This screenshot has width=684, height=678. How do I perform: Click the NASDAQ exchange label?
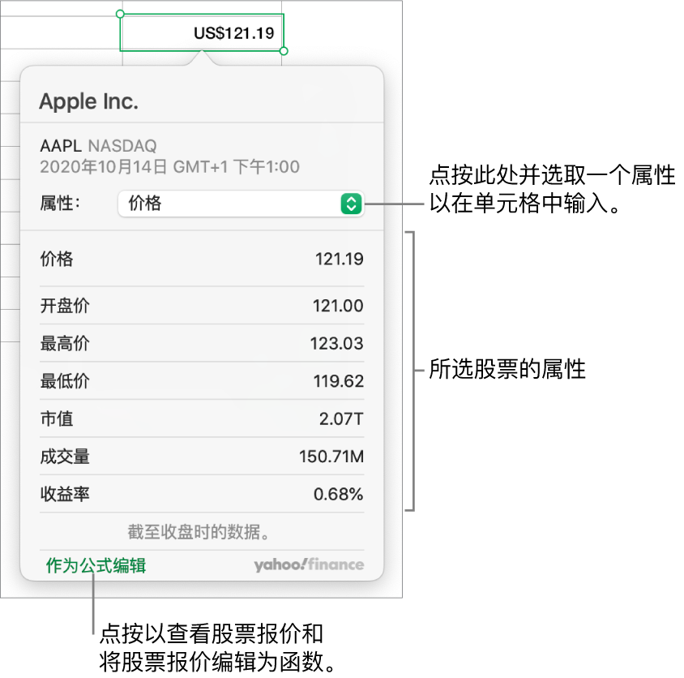[x=122, y=146]
